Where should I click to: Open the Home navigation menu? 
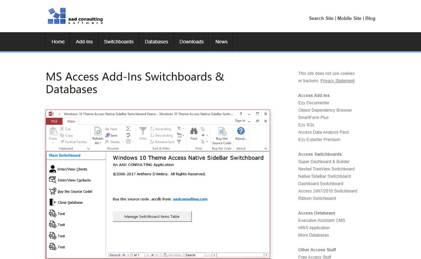point(58,42)
